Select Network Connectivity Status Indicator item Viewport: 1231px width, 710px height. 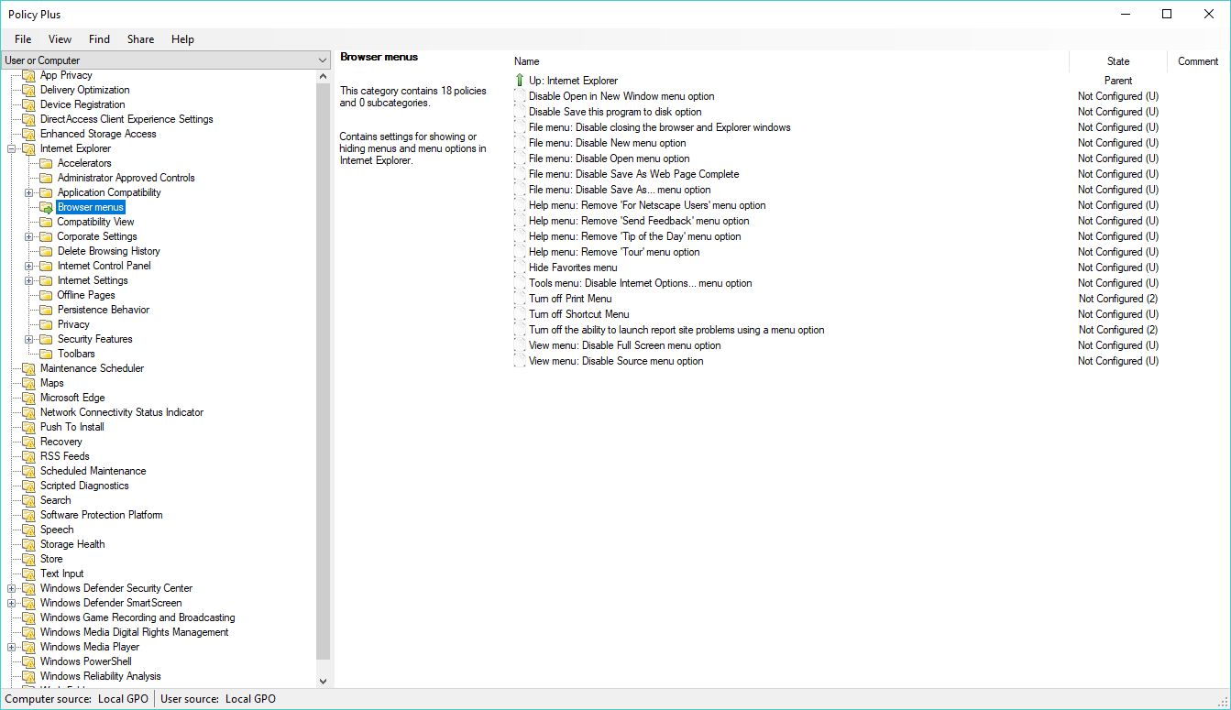click(122, 412)
